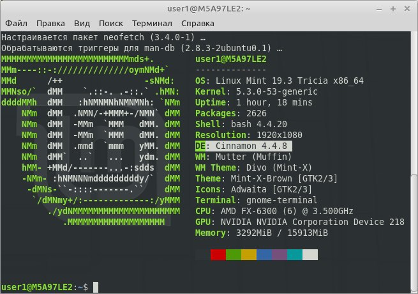Click the 'Обрабатываются триггеры для man-db' line
Screen dimensions: 418x294
point(142,48)
